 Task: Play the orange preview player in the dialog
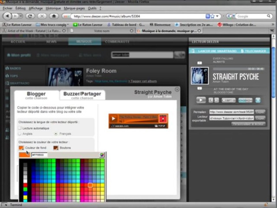[x=113, y=118]
